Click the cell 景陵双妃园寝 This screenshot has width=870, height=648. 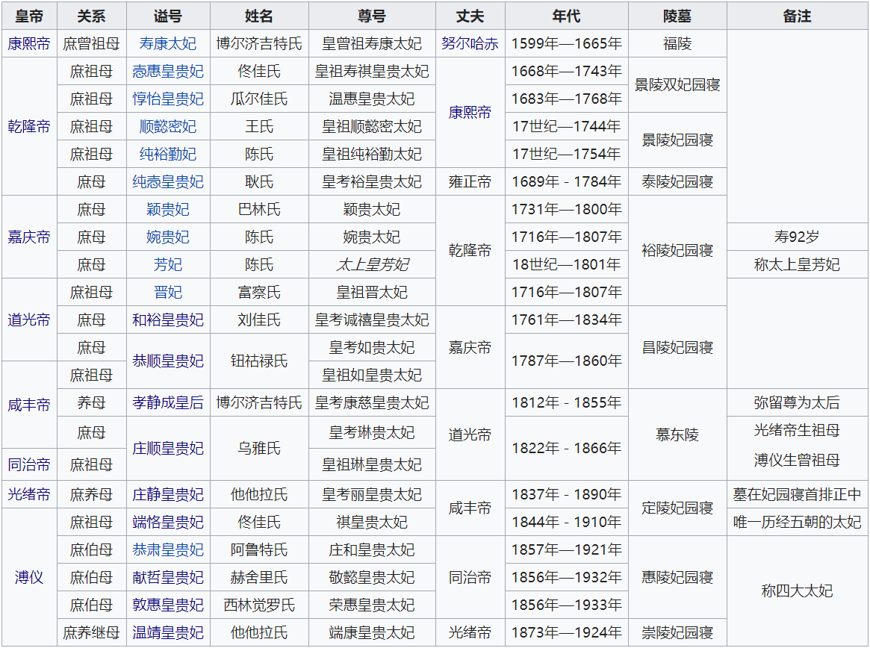click(x=677, y=85)
